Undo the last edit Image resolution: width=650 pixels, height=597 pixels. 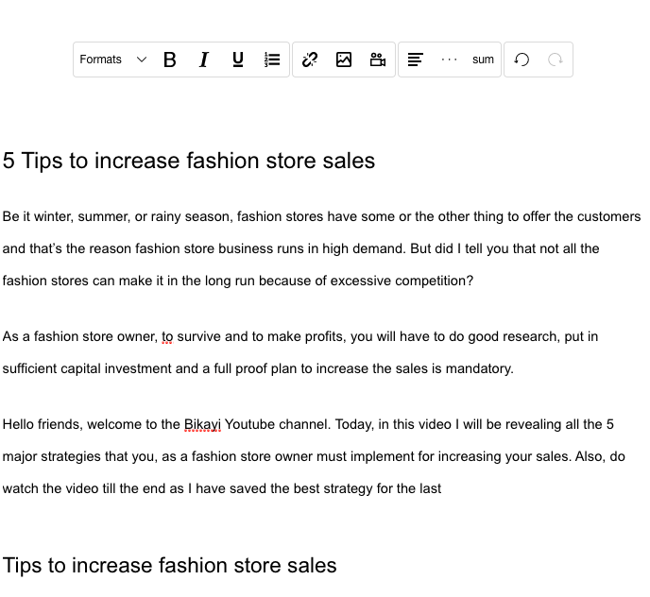click(522, 60)
